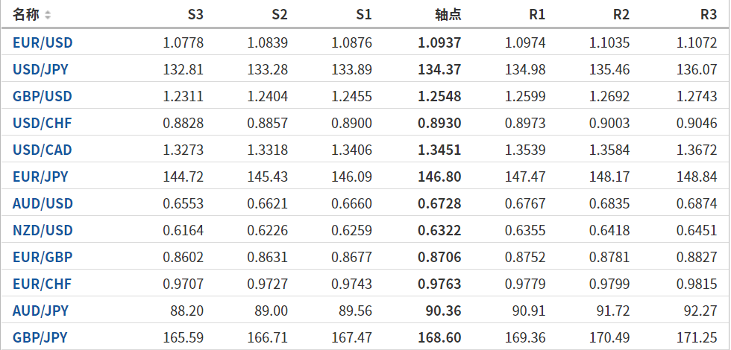Click the USD/CAD pair name
Screen dimensions: 731x350
coord(43,150)
